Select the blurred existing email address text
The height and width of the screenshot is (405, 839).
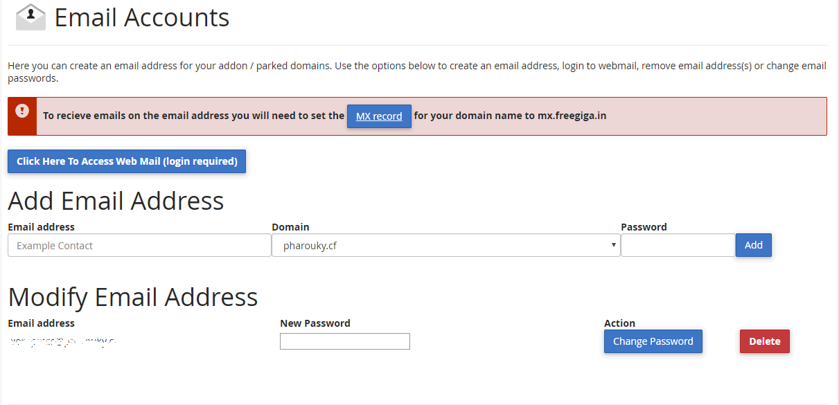point(62,341)
